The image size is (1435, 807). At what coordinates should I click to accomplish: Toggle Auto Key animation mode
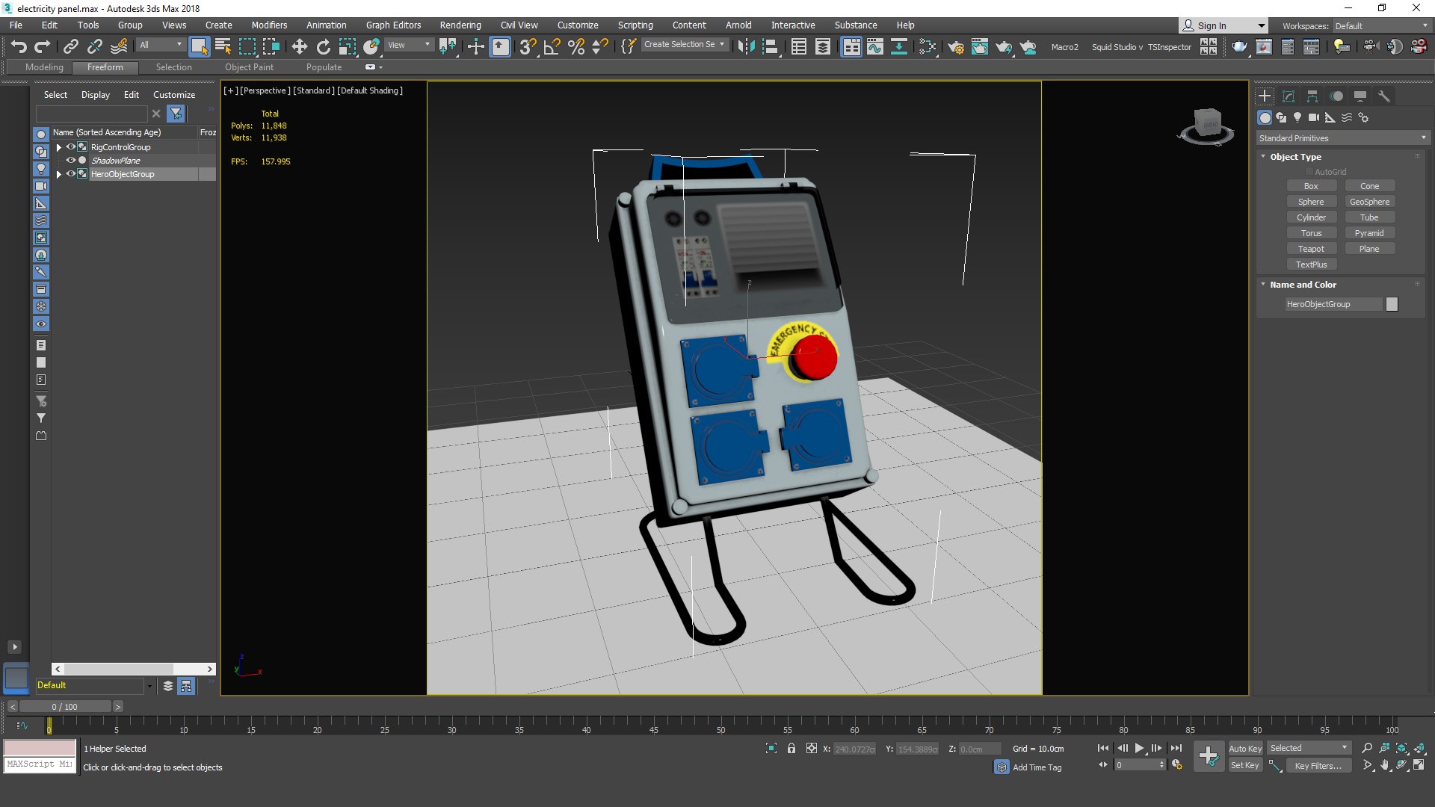pyautogui.click(x=1245, y=749)
